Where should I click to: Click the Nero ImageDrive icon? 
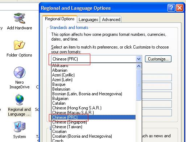click(20, 72)
